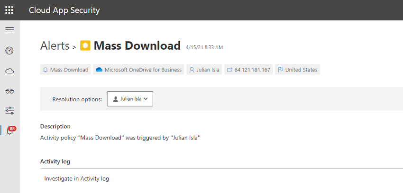Click the chevron arrow in resolution options

click(x=146, y=99)
